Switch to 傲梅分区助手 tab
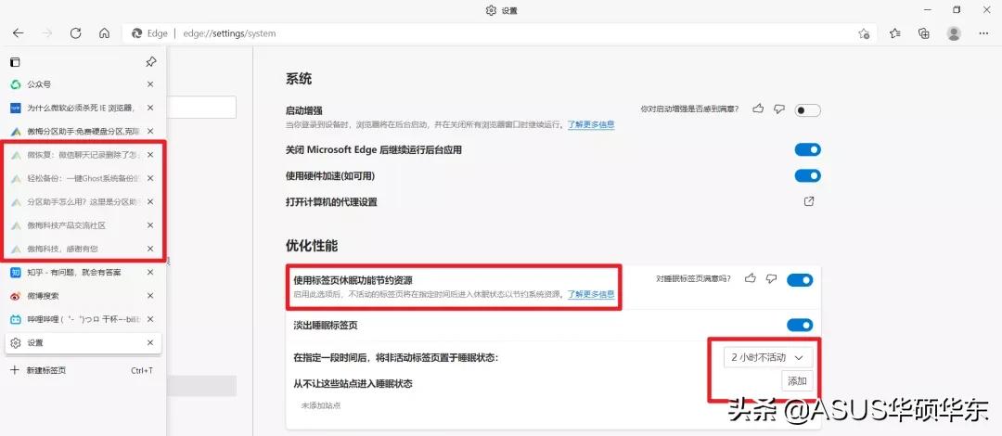The width and height of the screenshot is (1002, 436). pos(83,131)
